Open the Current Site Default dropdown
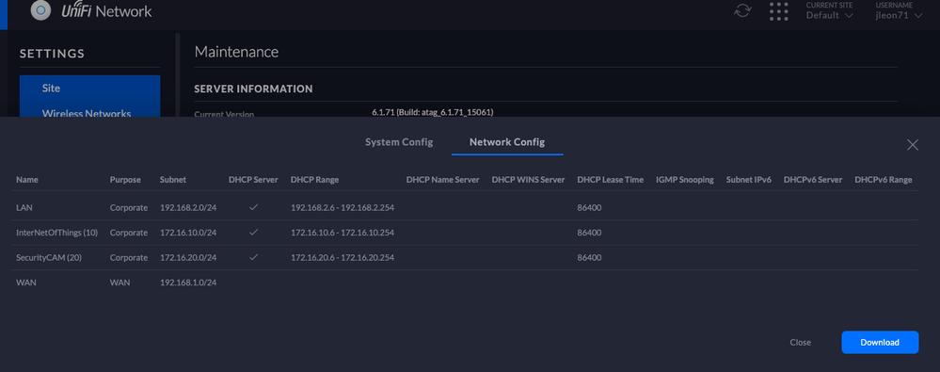Viewport: 940px width, 372px height. click(x=830, y=11)
